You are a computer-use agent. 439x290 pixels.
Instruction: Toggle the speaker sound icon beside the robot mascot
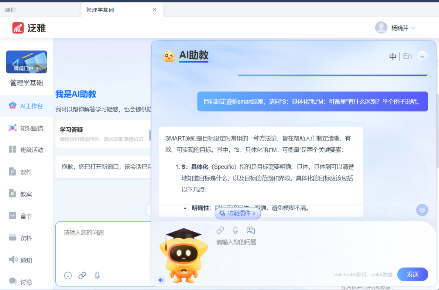(x=161, y=280)
